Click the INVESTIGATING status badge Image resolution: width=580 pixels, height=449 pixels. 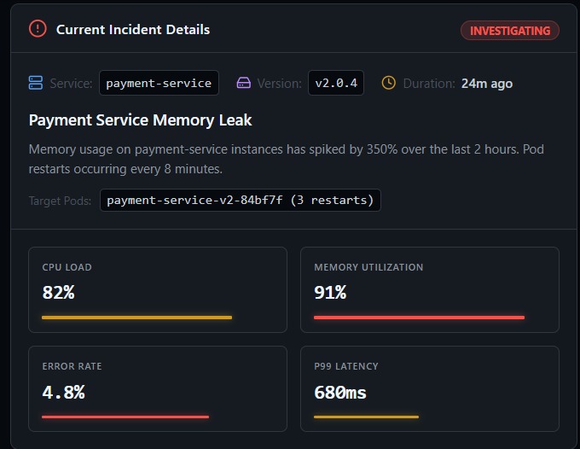(510, 31)
